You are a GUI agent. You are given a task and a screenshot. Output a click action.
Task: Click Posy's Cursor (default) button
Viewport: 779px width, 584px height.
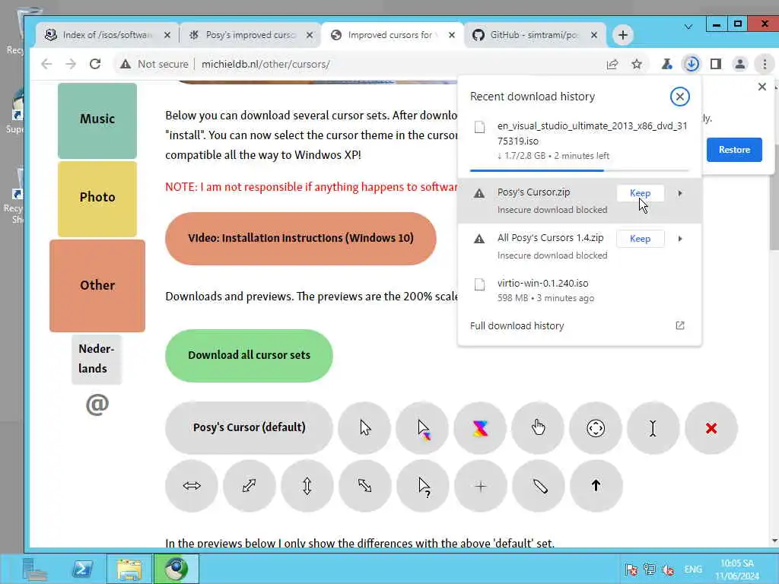[x=249, y=427]
